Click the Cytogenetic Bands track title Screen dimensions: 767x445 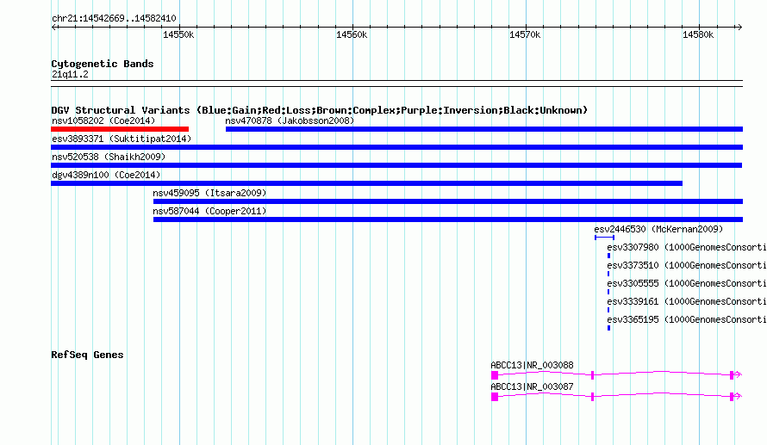103,64
